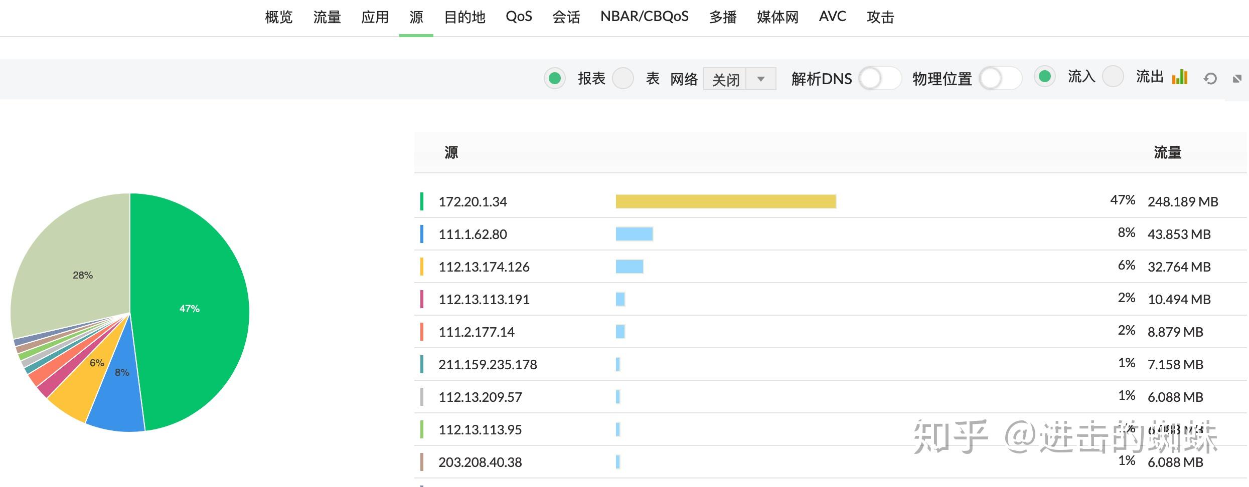Click source IP 211.159.235.178
1249x487 pixels.
488,364
